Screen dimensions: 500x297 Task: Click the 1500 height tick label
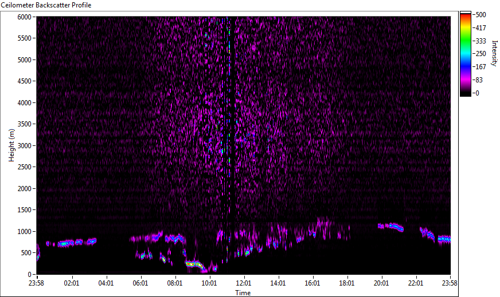click(24, 210)
